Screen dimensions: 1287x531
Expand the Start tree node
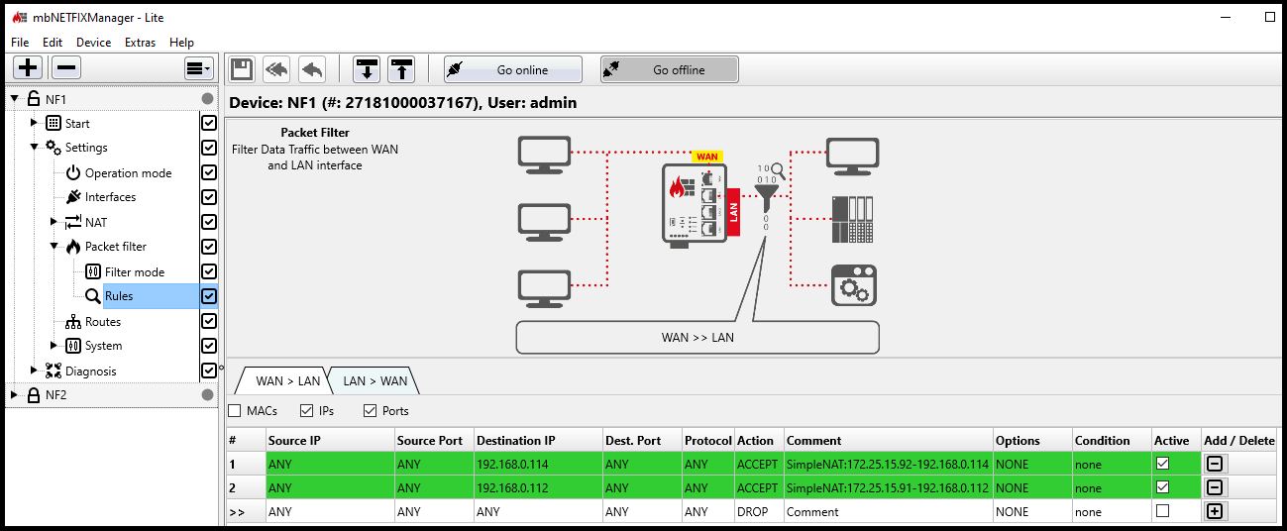point(35,123)
